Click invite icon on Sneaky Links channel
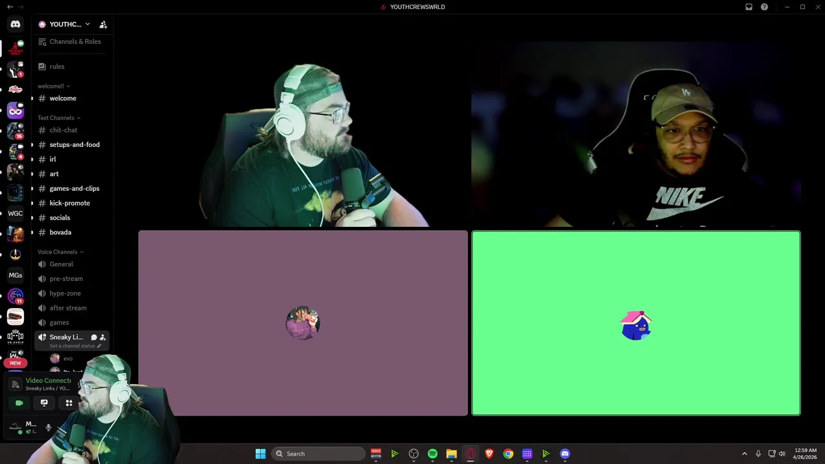Viewport: 825px width, 464px height. pyautogui.click(x=102, y=337)
